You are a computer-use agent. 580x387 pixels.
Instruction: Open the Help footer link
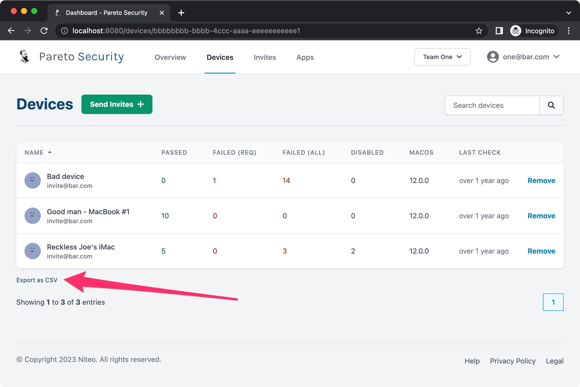coord(472,361)
